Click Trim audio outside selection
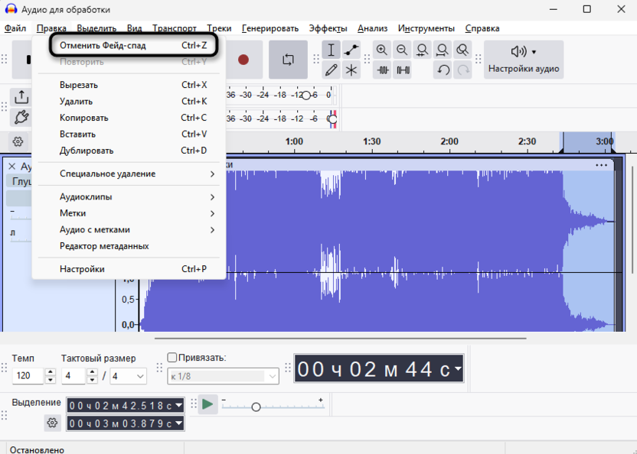This screenshot has width=637, height=454. (x=383, y=70)
